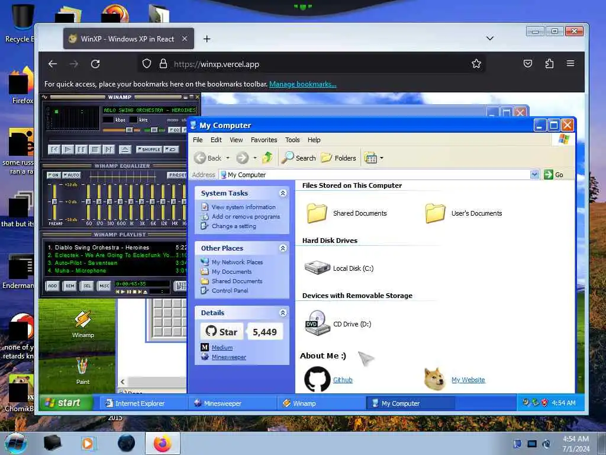The height and width of the screenshot is (455, 606).
Task: Click playlist SEL button
Action: [x=87, y=286]
